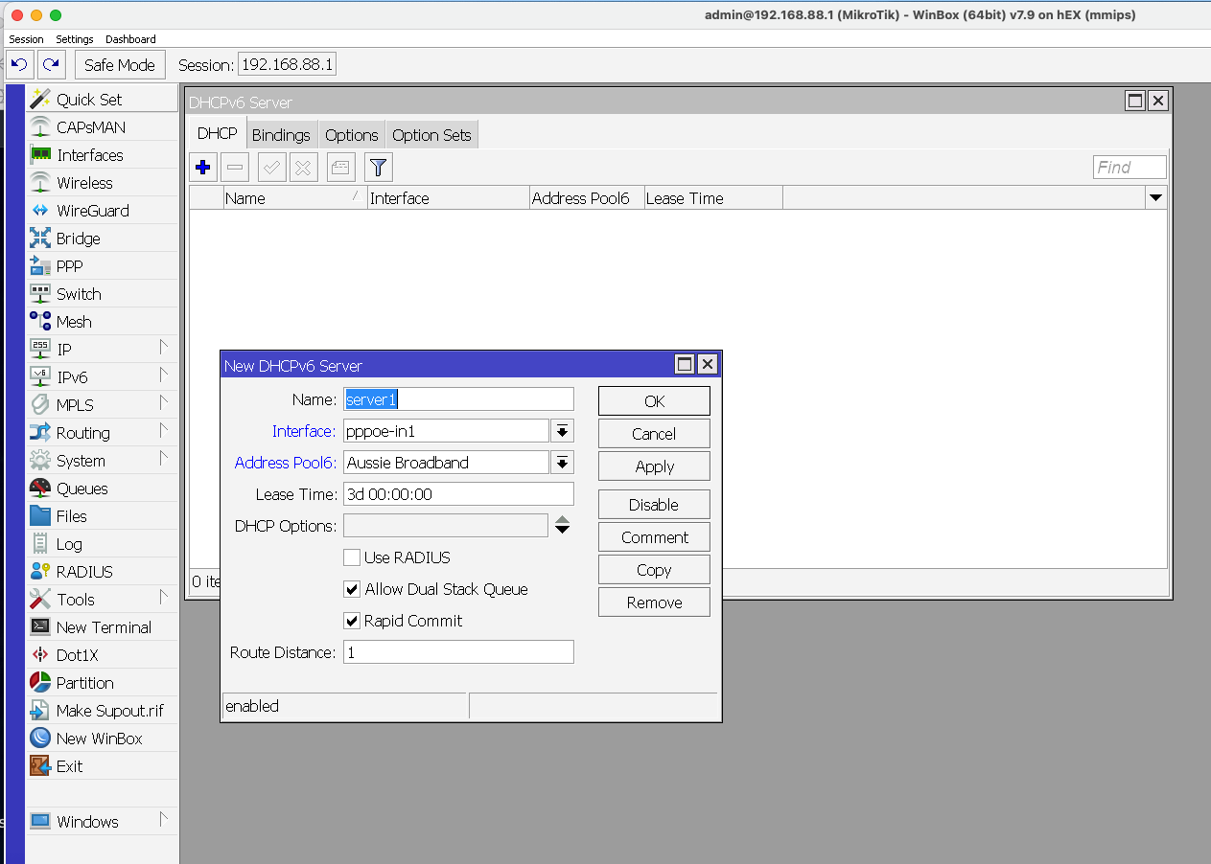Uncheck the Rapid Commit option
This screenshot has width=1211, height=864.
(352, 621)
